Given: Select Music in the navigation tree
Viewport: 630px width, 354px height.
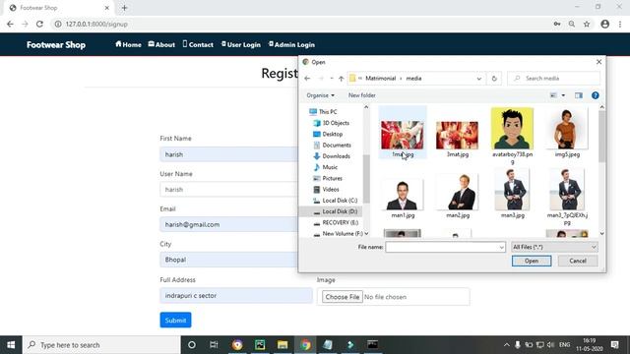Looking at the screenshot, I should click(x=326, y=167).
